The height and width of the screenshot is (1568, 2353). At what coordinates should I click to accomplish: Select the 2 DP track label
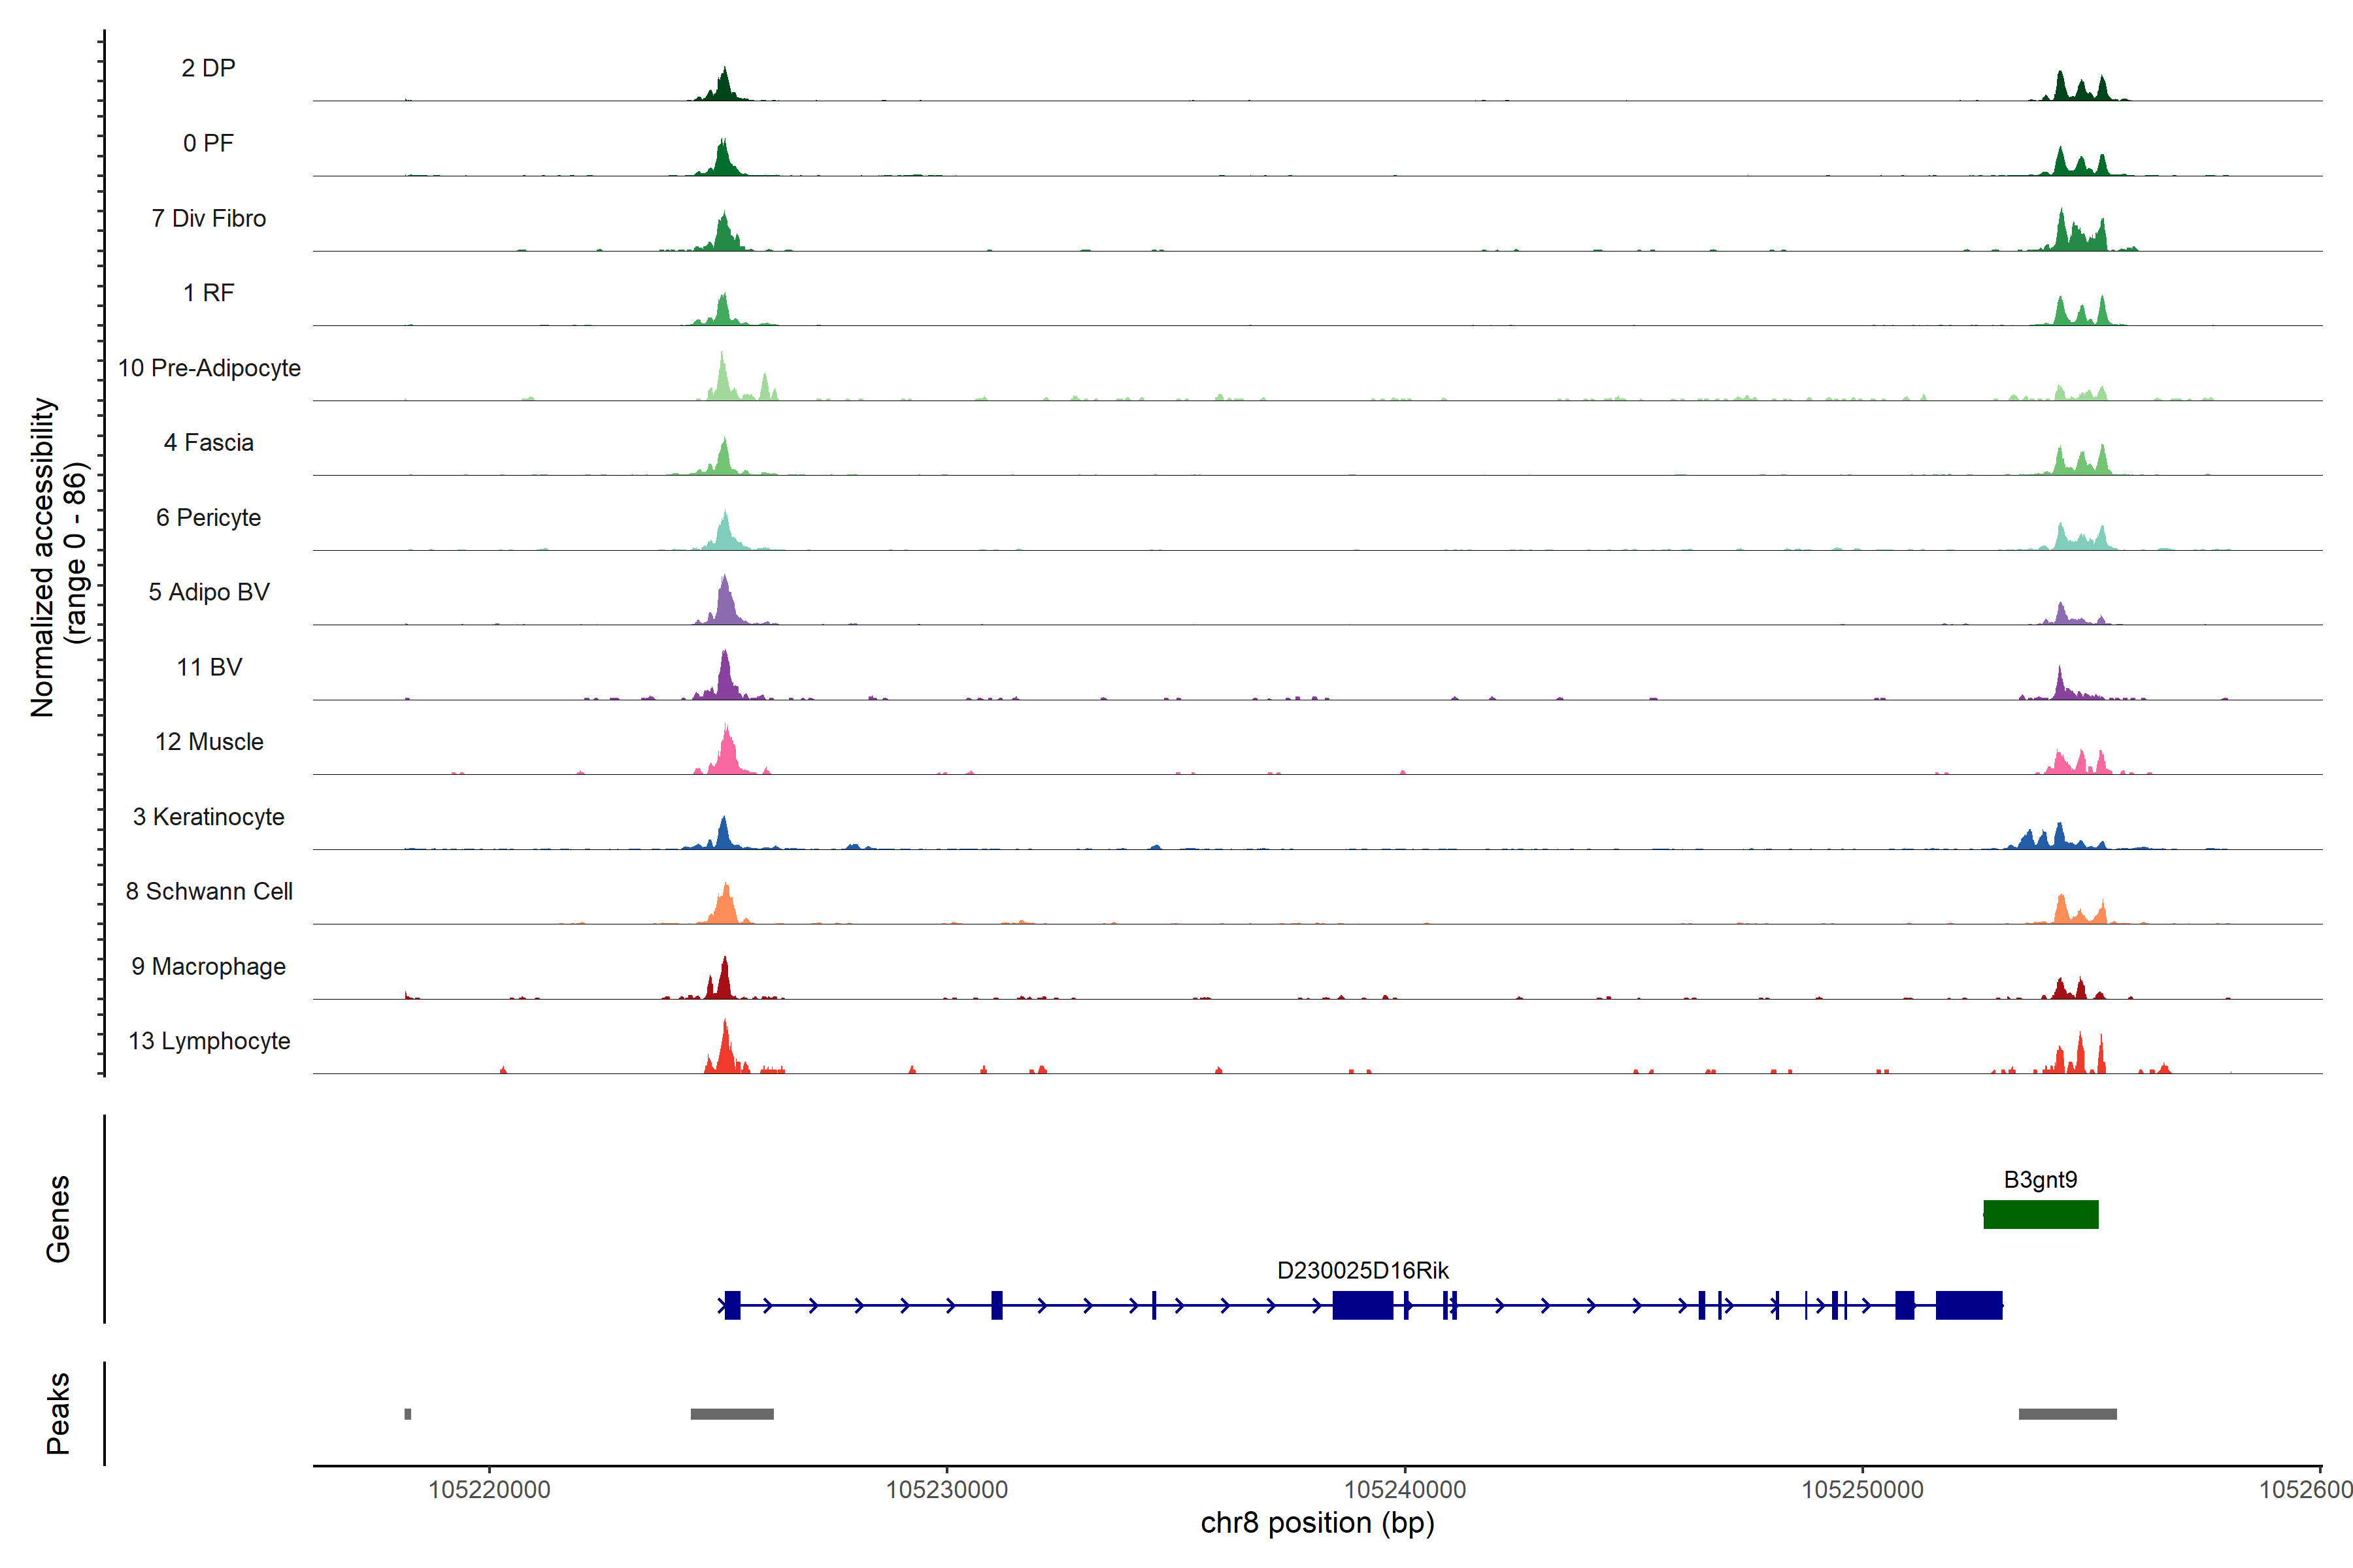pyautogui.click(x=208, y=68)
